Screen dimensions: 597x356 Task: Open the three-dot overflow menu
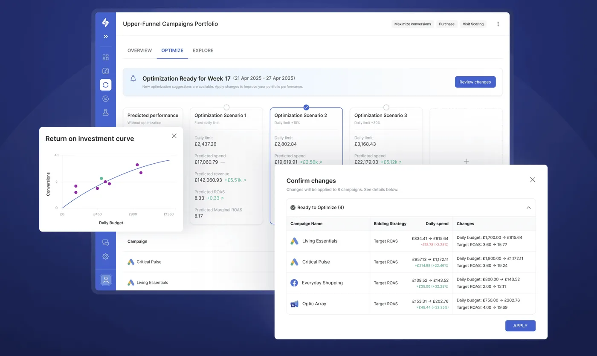point(498,24)
